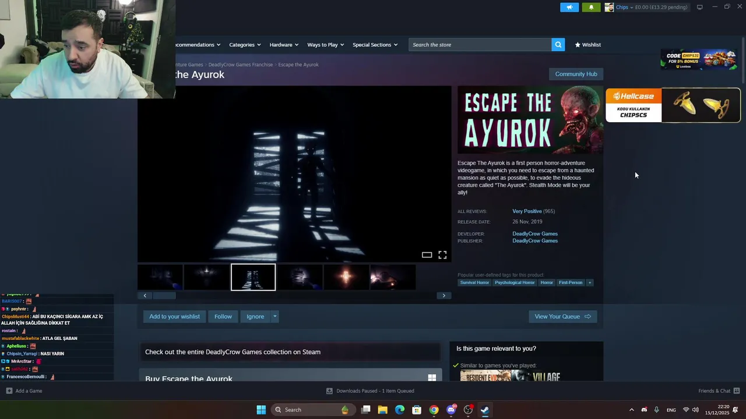
Task: Open Microsoft Edge from the taskbar
Action: tap(399, 410)
